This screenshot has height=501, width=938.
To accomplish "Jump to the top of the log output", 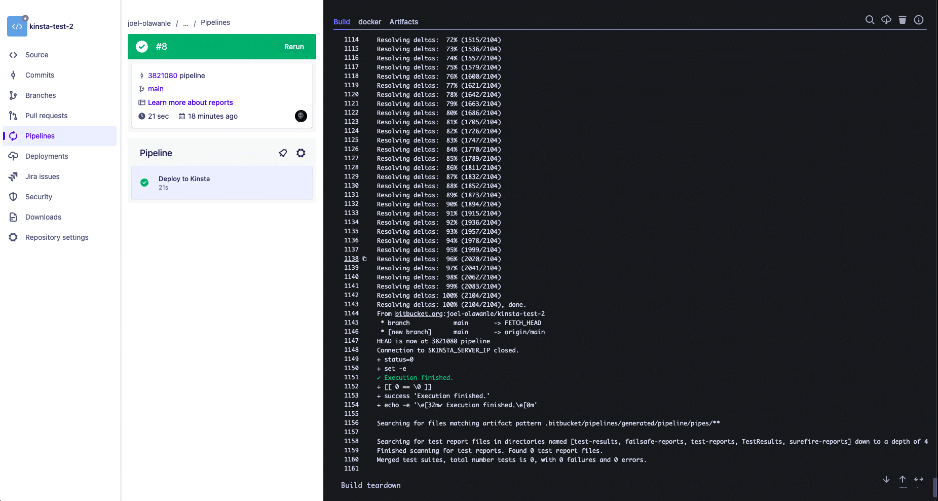I will coord(902,479).
